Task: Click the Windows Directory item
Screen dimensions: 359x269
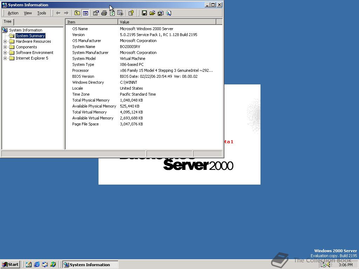Action: coord(88,82)
